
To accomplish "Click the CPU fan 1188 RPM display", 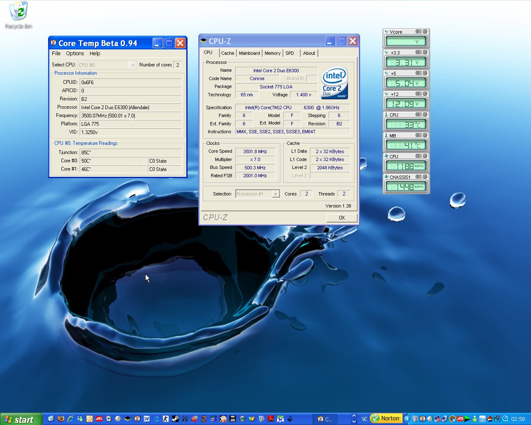I will pos(406,166).
